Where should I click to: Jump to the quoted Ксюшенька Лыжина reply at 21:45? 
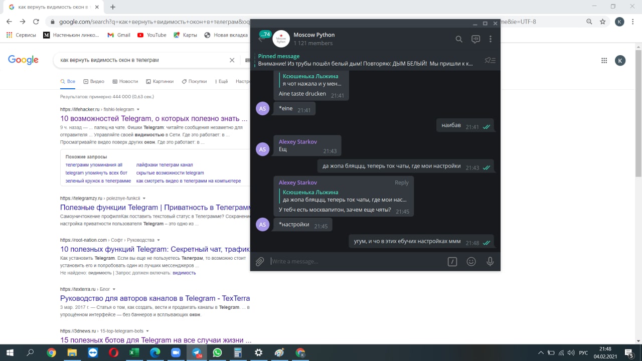coord(344,196)
